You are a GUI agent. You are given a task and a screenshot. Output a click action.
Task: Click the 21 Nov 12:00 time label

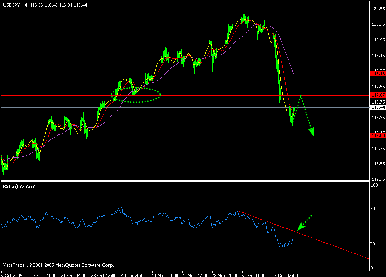pos(195,275)
